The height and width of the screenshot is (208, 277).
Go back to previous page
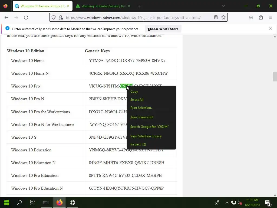point(6,18)
